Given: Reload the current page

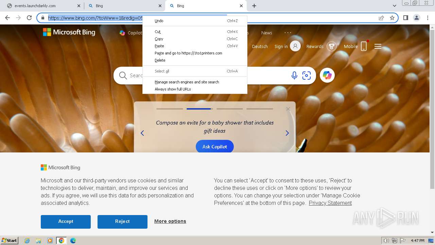Looking at the screenshot, I should [29, 18].
